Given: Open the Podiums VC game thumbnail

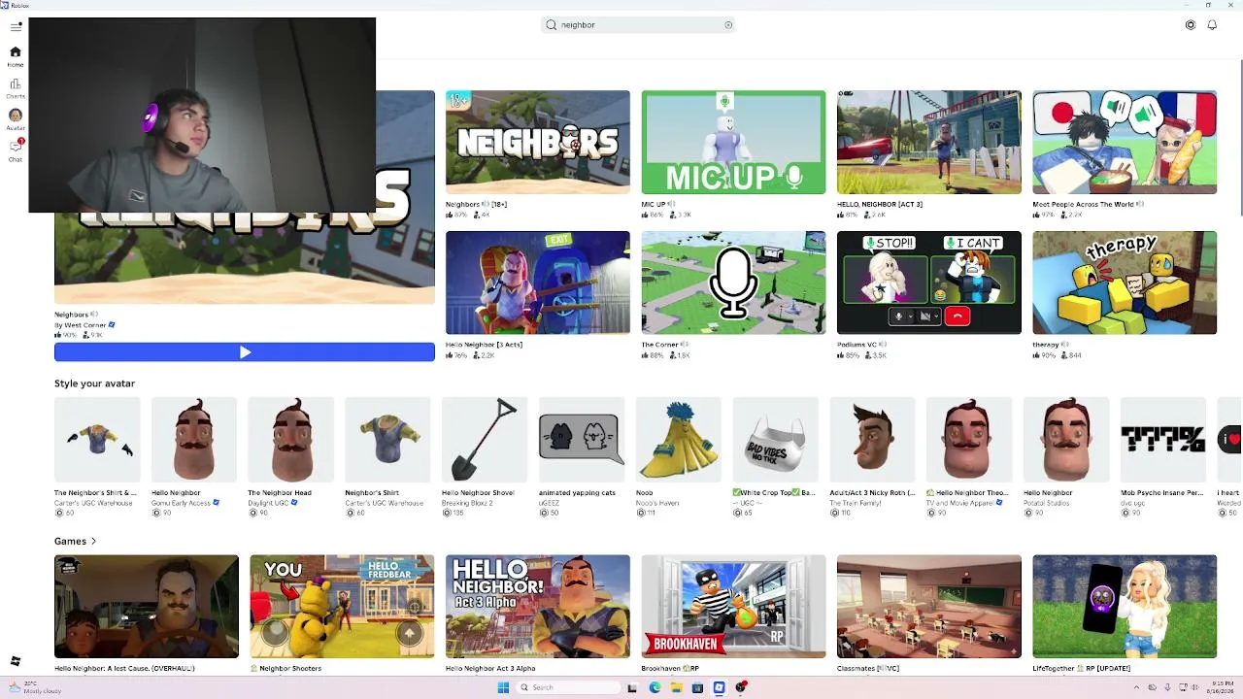Looking at the screenshot, I should (929, 283).
